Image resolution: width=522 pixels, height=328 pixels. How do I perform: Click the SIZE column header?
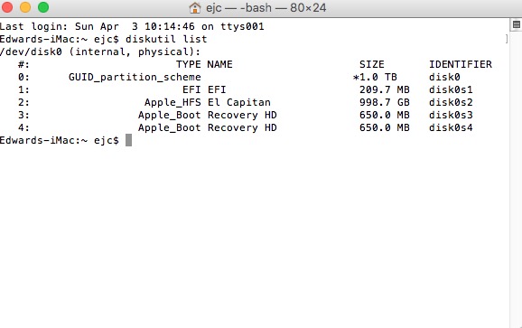[371, 64]
